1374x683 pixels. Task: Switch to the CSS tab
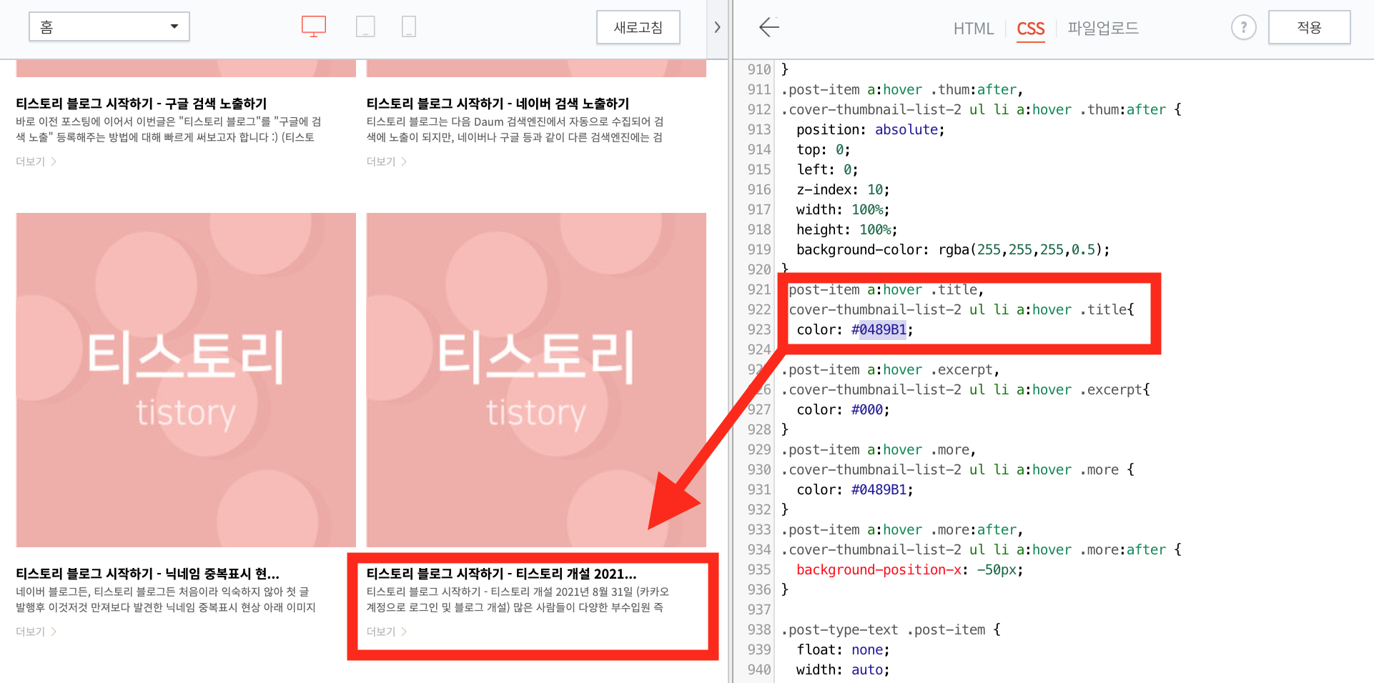[x=1030, y=29]
